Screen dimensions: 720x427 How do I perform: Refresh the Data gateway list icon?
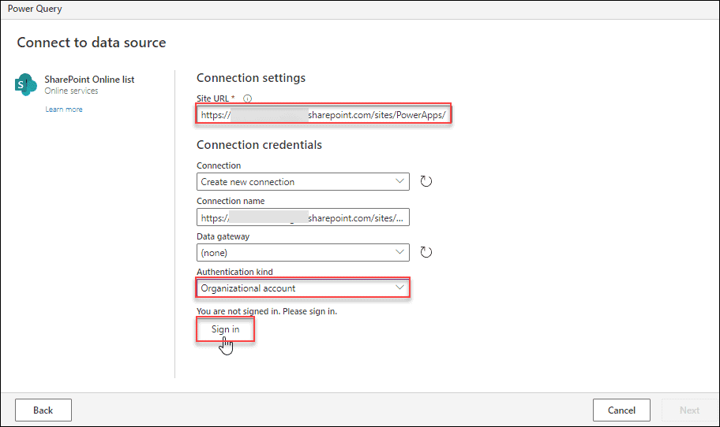[x=426, y=252]
